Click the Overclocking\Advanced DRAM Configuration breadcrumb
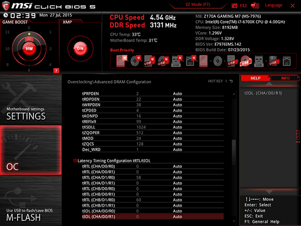The image size is (301, 226). click(x=109, y=82)
